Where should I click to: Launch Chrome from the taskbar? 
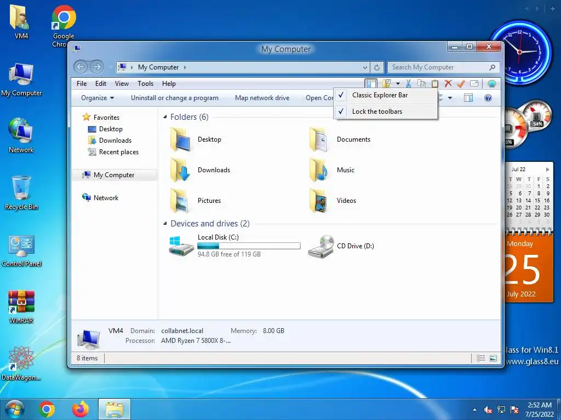click(x=47, y=409)
